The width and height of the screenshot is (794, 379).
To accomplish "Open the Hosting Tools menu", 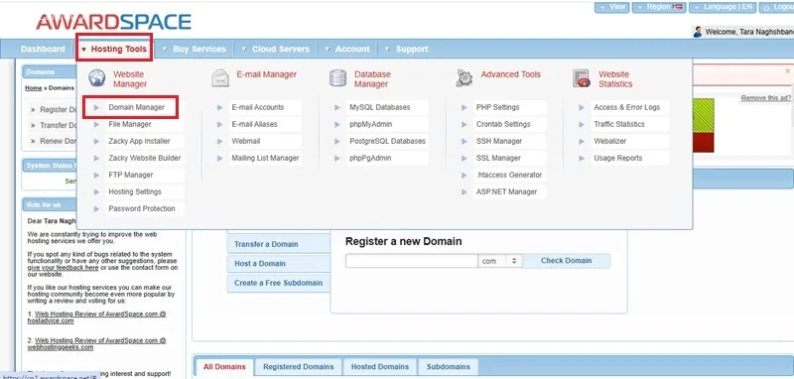I will coord(114,49).
